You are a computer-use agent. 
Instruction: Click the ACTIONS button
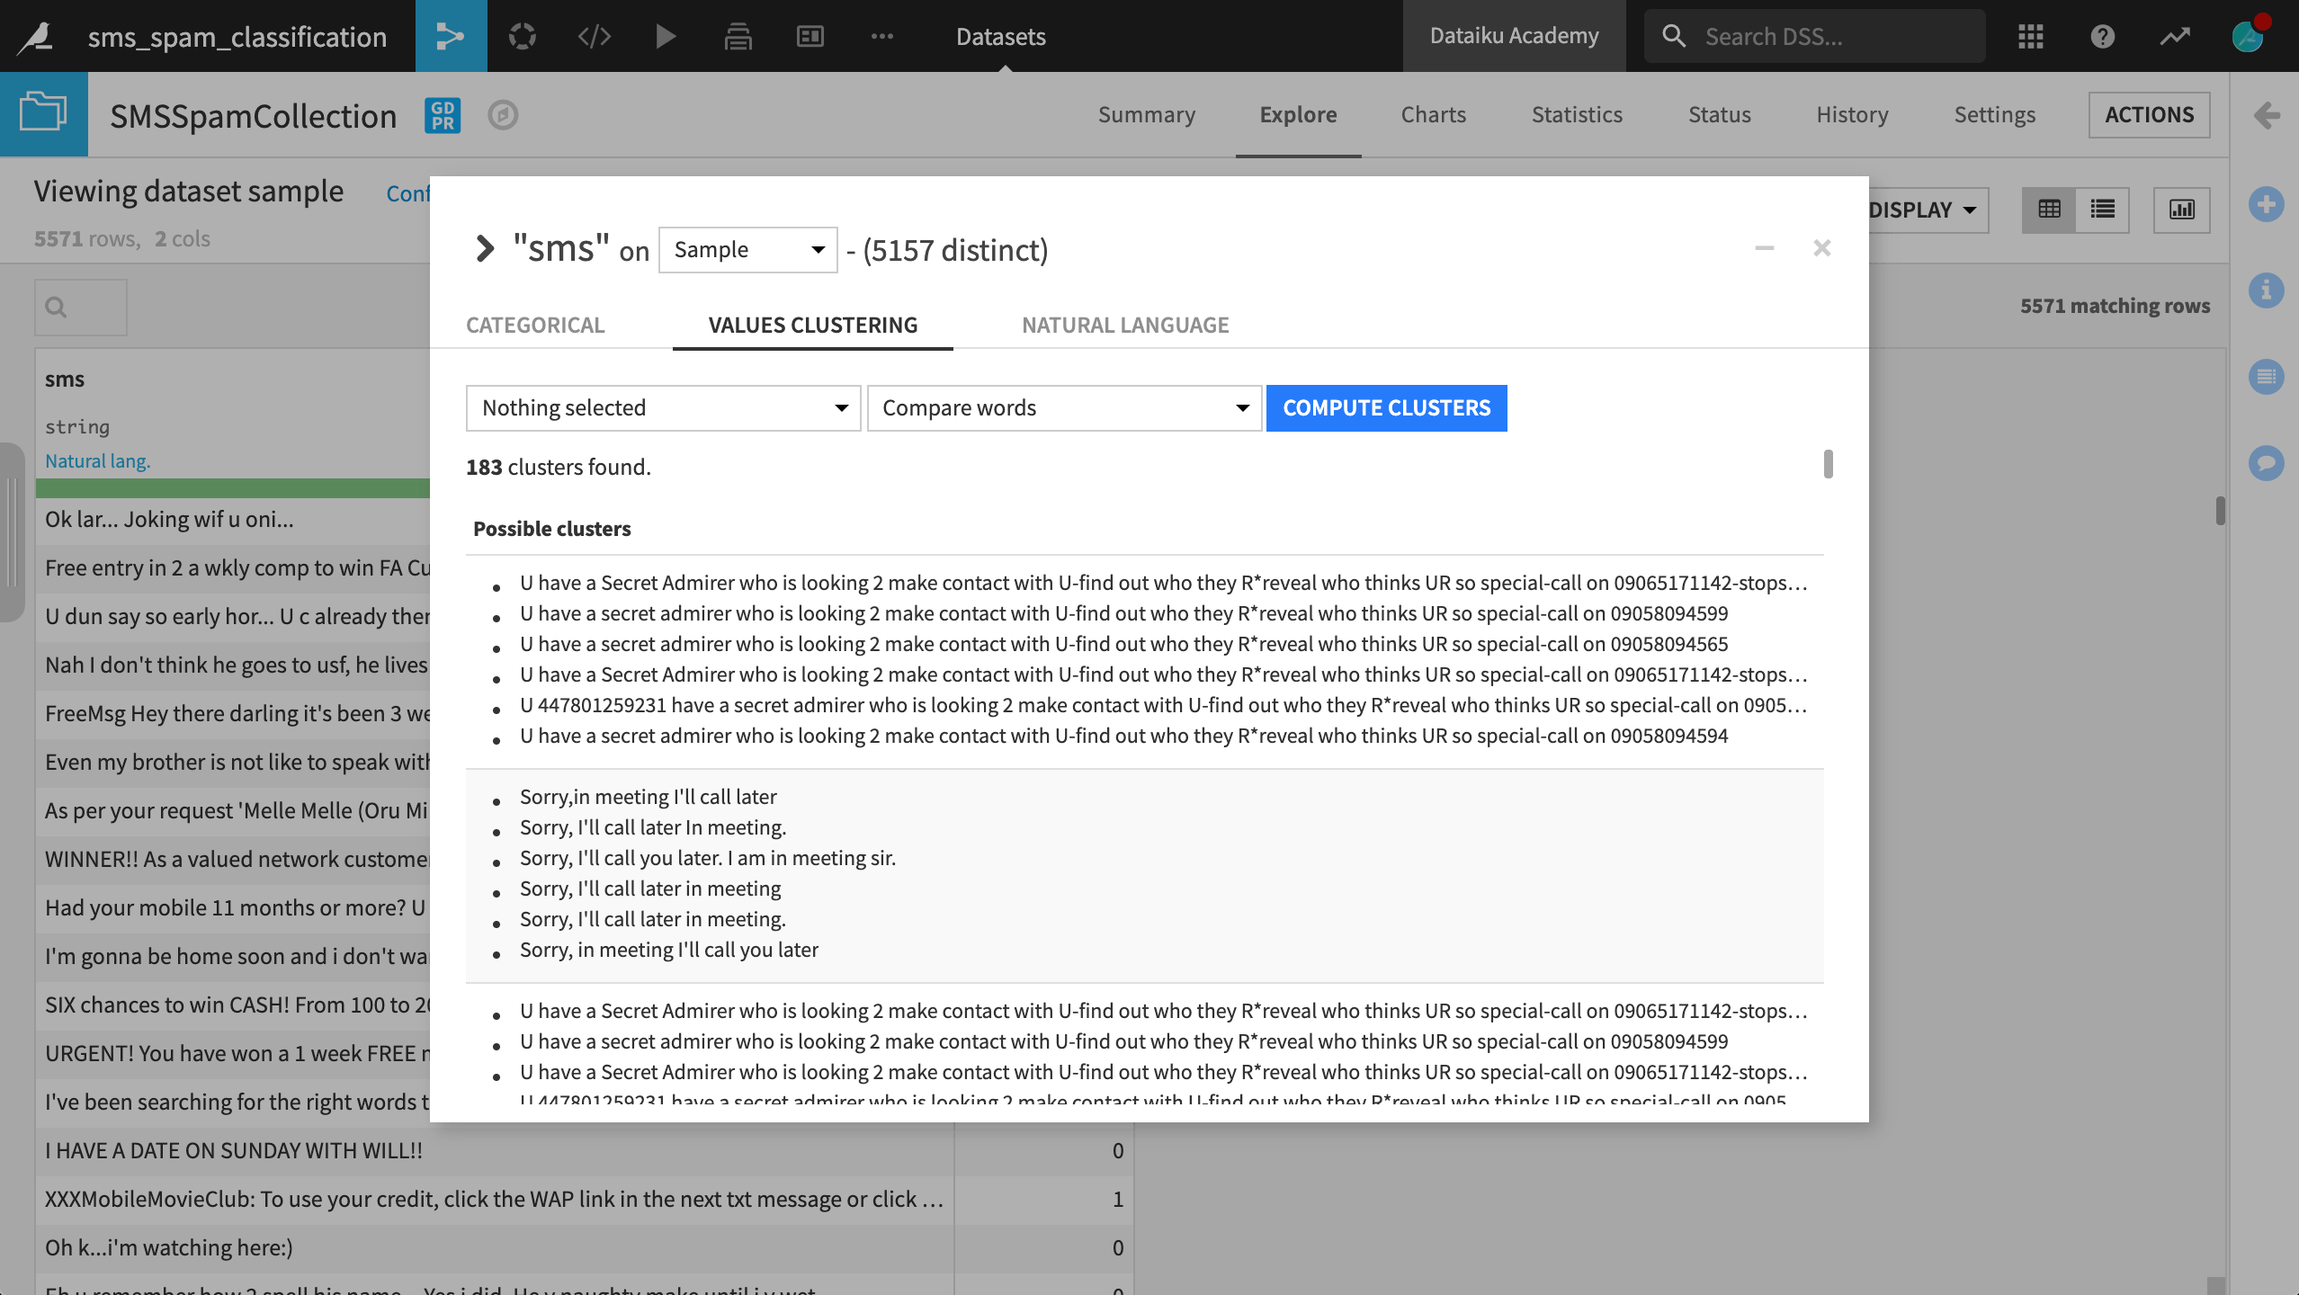[x=2148, y=115]
